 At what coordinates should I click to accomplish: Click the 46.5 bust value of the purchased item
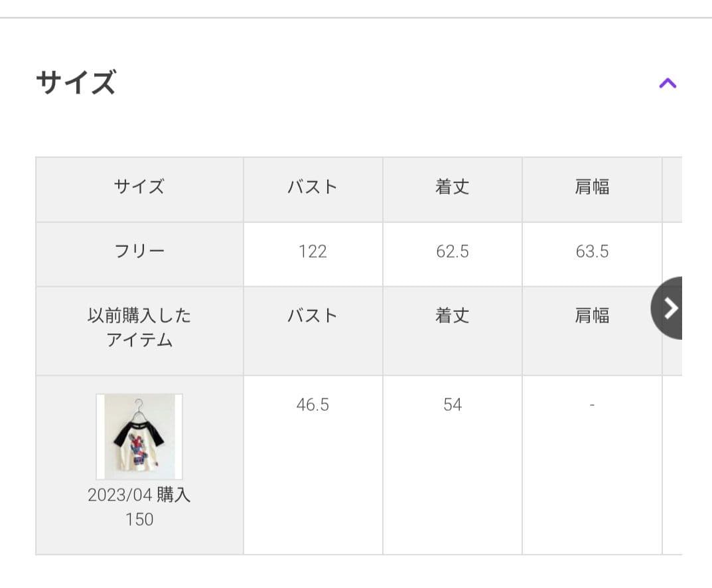pos(313,405)
